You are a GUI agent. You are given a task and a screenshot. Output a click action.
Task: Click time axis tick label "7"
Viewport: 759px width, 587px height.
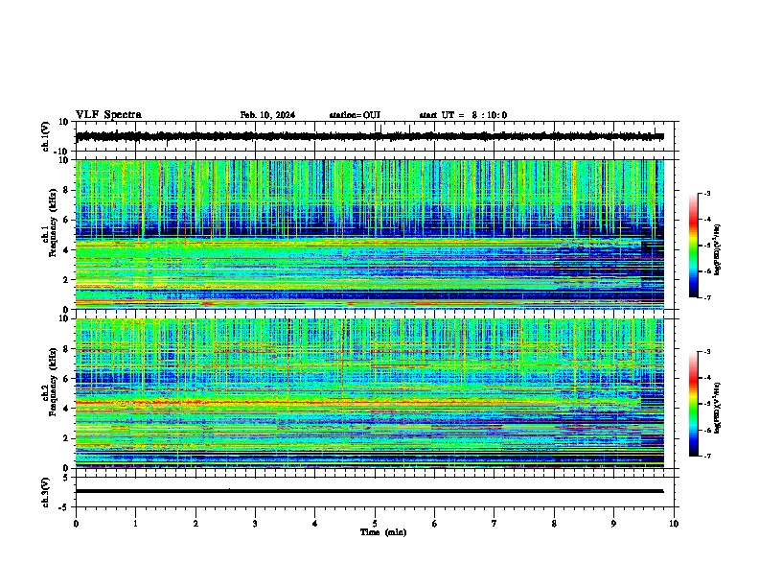[494, 524]
